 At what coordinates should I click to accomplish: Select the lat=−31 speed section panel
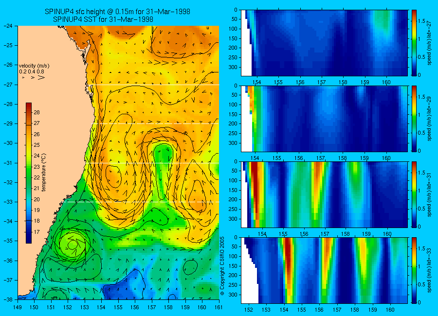tap(324, 194)
